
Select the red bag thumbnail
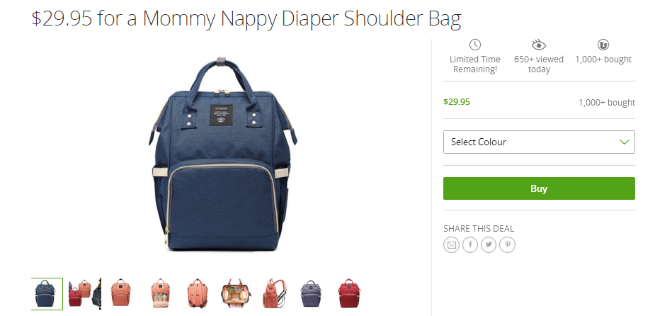(x=349, y=294)
